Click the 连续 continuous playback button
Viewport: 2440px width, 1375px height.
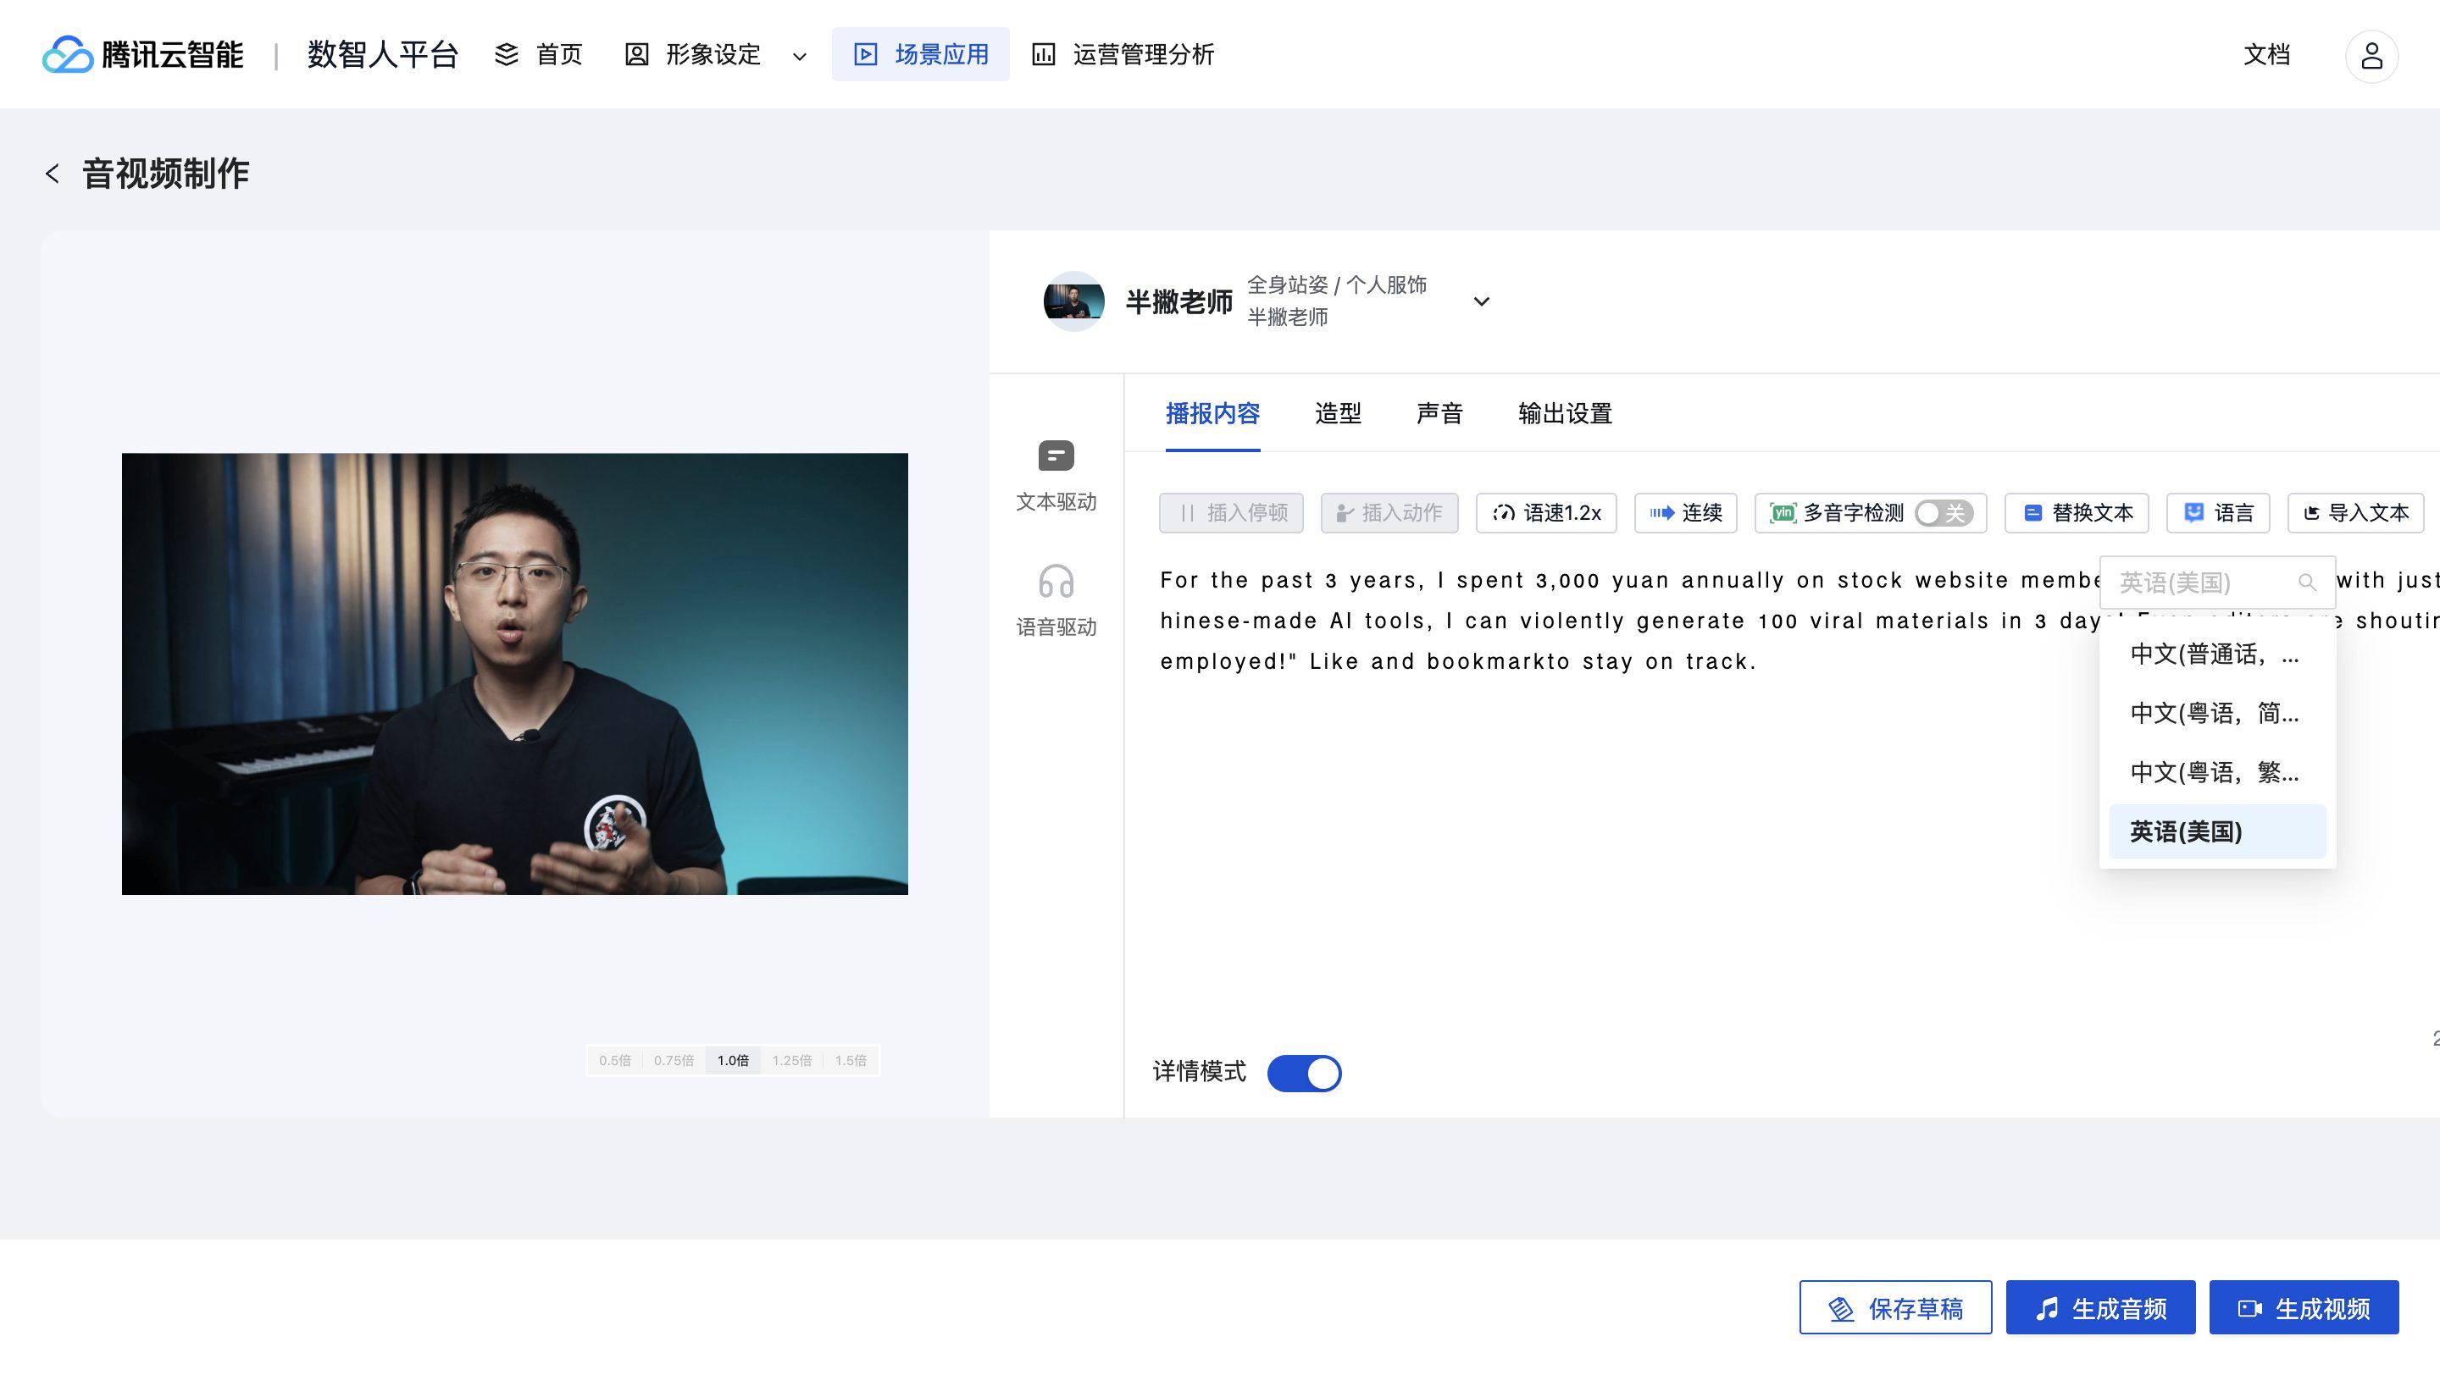pos(1685,513)
